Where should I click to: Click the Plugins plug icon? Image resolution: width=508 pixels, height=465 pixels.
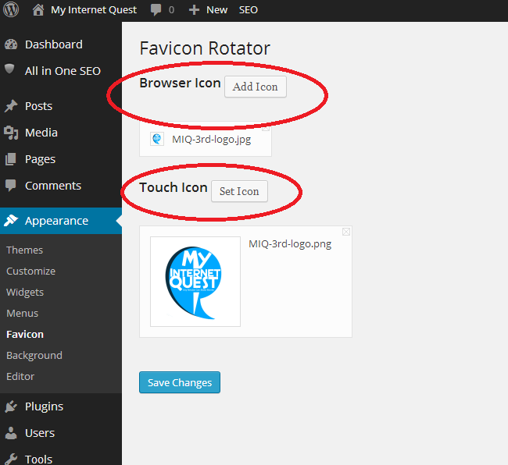click(11, 406)
